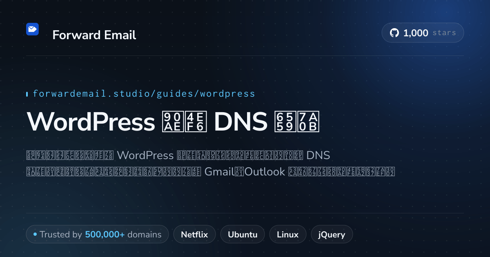
Task: Click the Forward Email envelope logo icon
Action: click(32, 29)
